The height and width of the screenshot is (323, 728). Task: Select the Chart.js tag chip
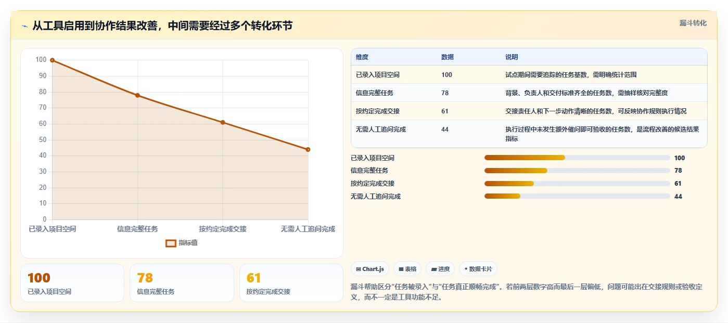click(x=370, y=269)
